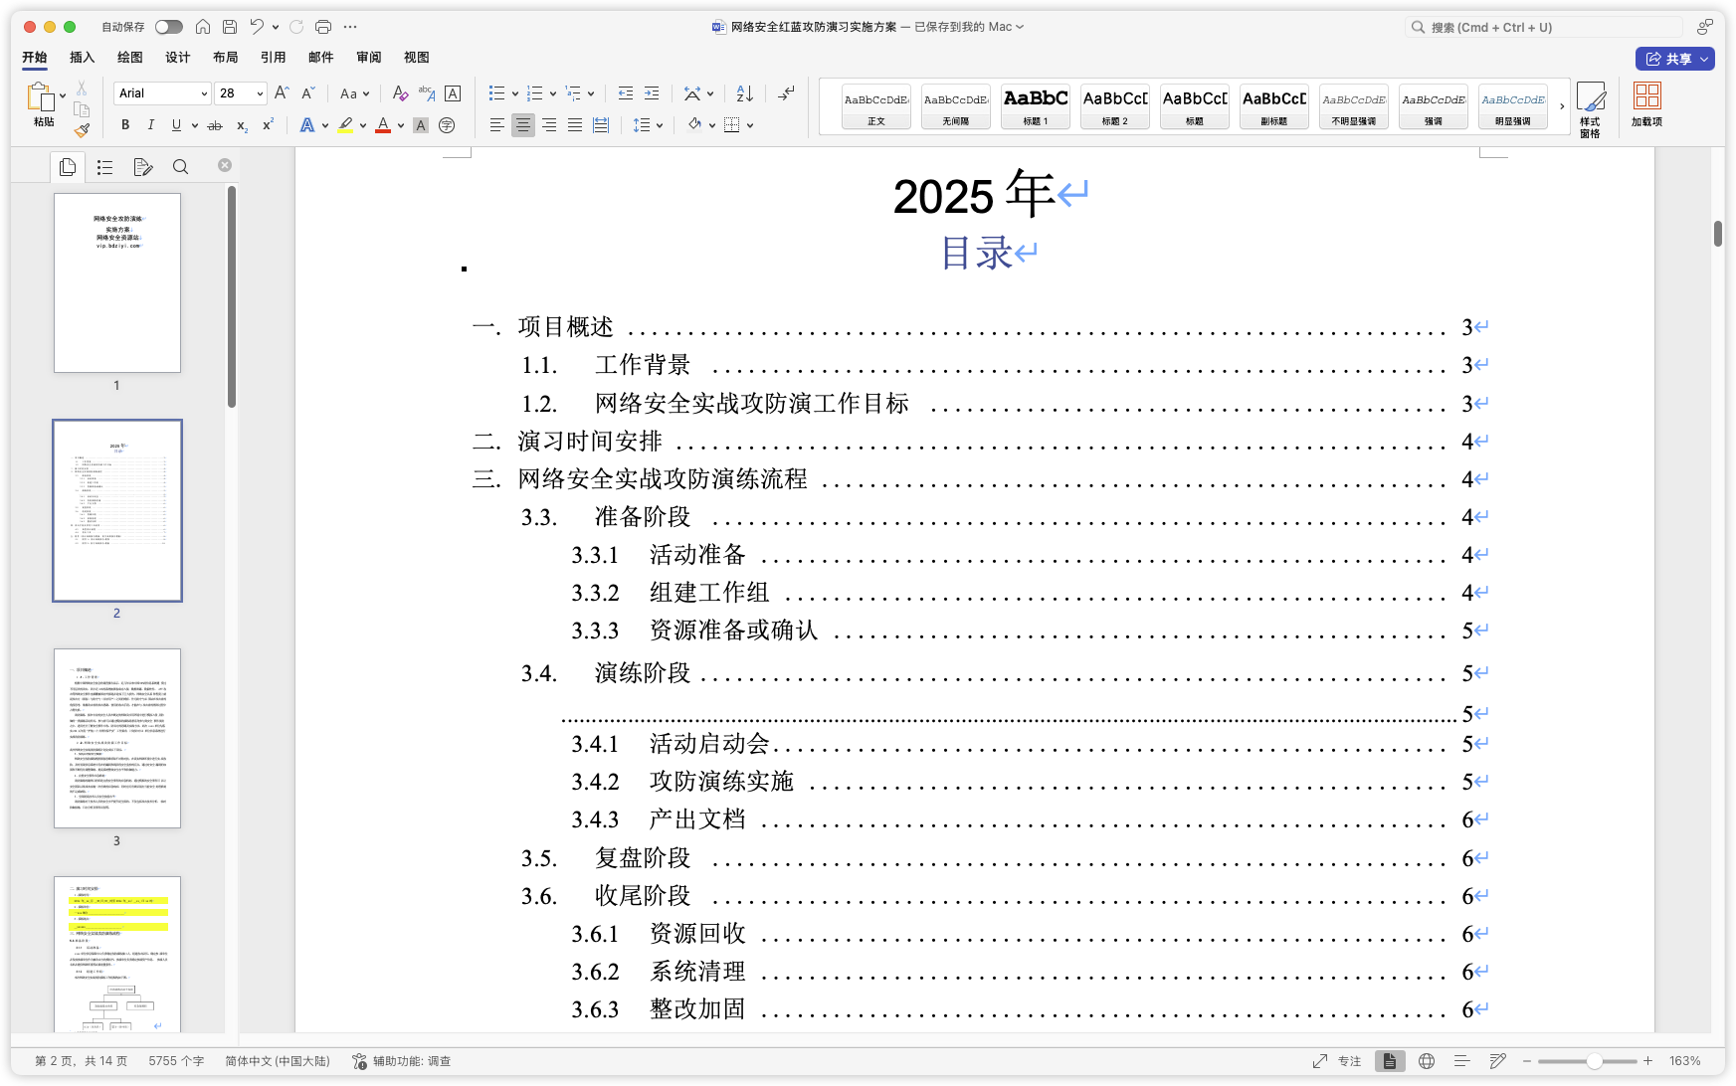Open the style pane icon 样式窗格
The image size is (1736, 1086).
[x=1593, y=106]
